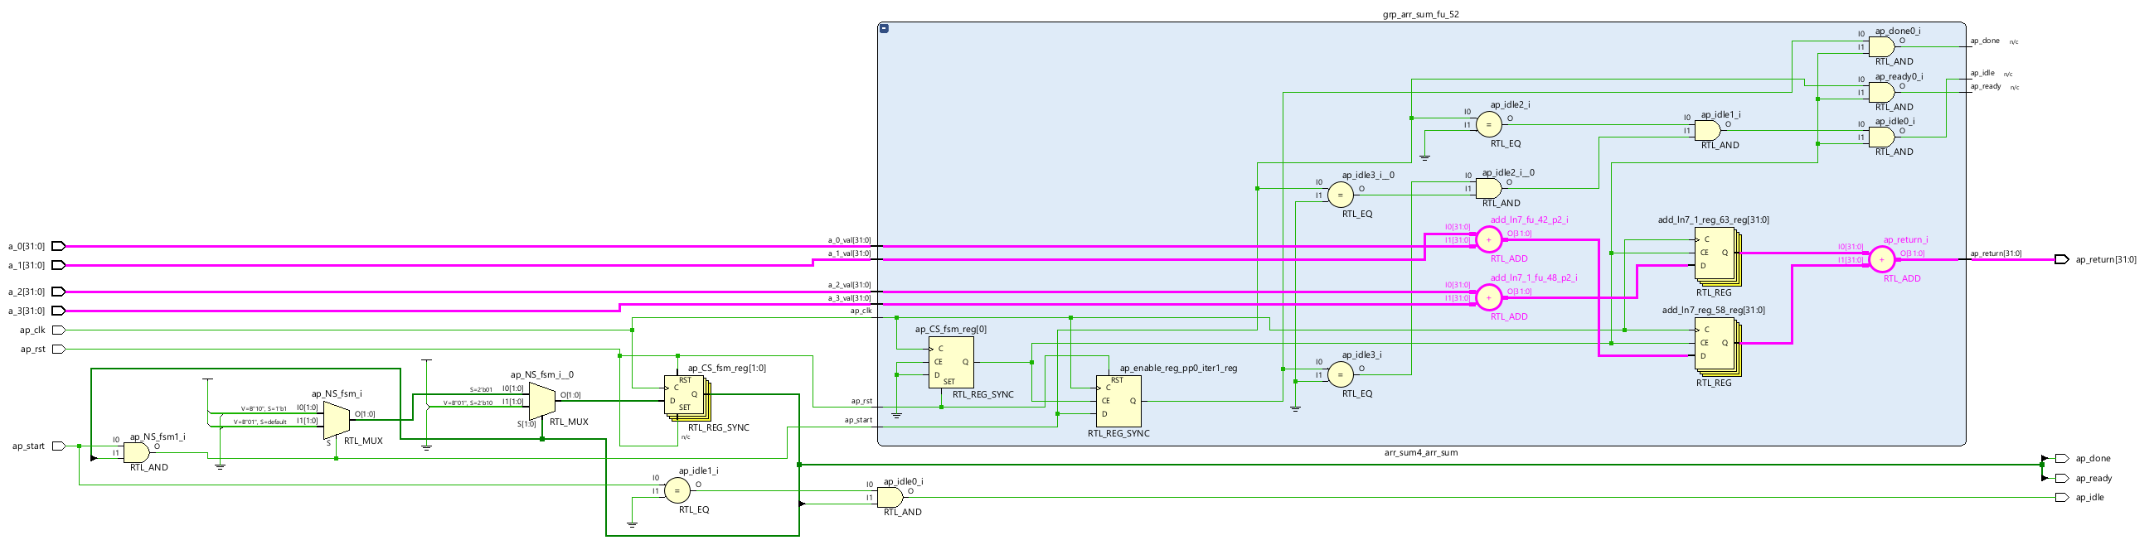Select the a_0[31:0] input port
The image size is (2154, 545).
pyautogui.click(x=59, y=246)
